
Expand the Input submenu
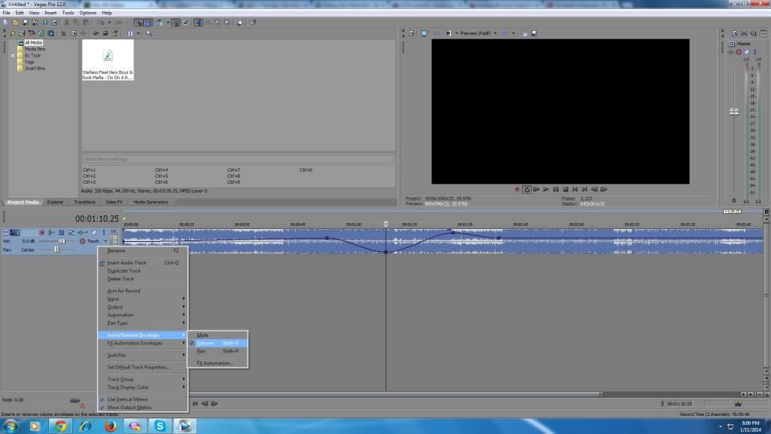click(142, 298)
